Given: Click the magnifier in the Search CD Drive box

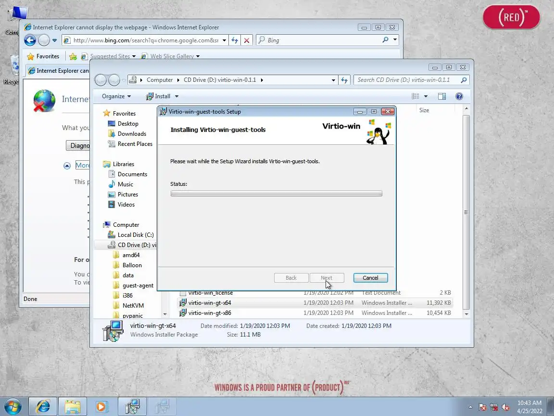Looking at the screenshot, I should (x=464, y=80).
